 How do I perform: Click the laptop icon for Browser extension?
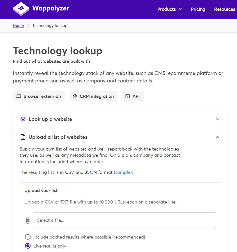[x=19, y=96]
